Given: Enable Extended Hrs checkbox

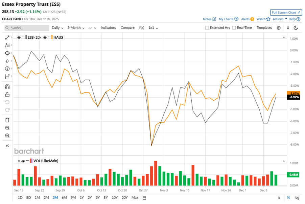Looking at the screenshot, I should pos(207,28).
